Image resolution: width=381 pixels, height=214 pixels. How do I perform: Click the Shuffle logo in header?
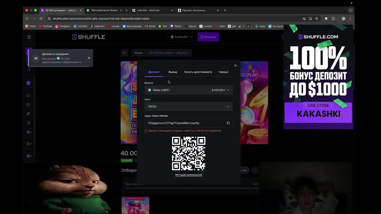(88, 37)
